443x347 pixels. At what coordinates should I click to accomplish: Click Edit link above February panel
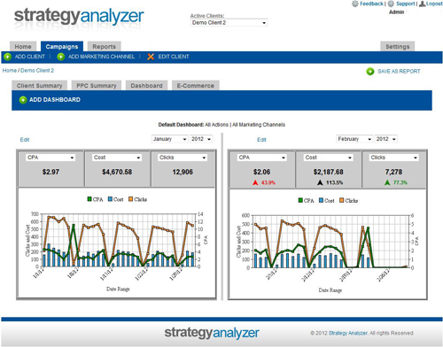pos(261,140)
